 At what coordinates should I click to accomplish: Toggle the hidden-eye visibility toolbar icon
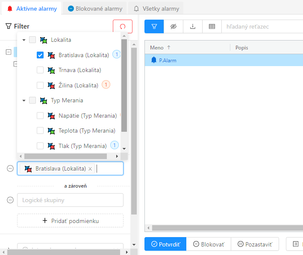tap(173, 26)
